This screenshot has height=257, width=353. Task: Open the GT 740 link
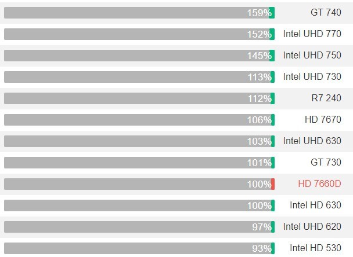[x=326, y=12]
